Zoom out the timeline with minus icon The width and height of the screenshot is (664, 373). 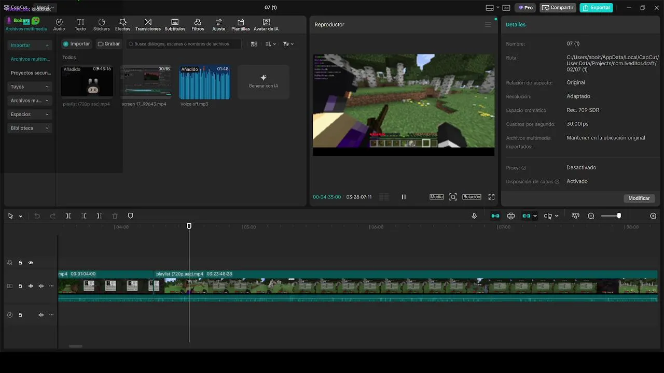tap(591, 216)
